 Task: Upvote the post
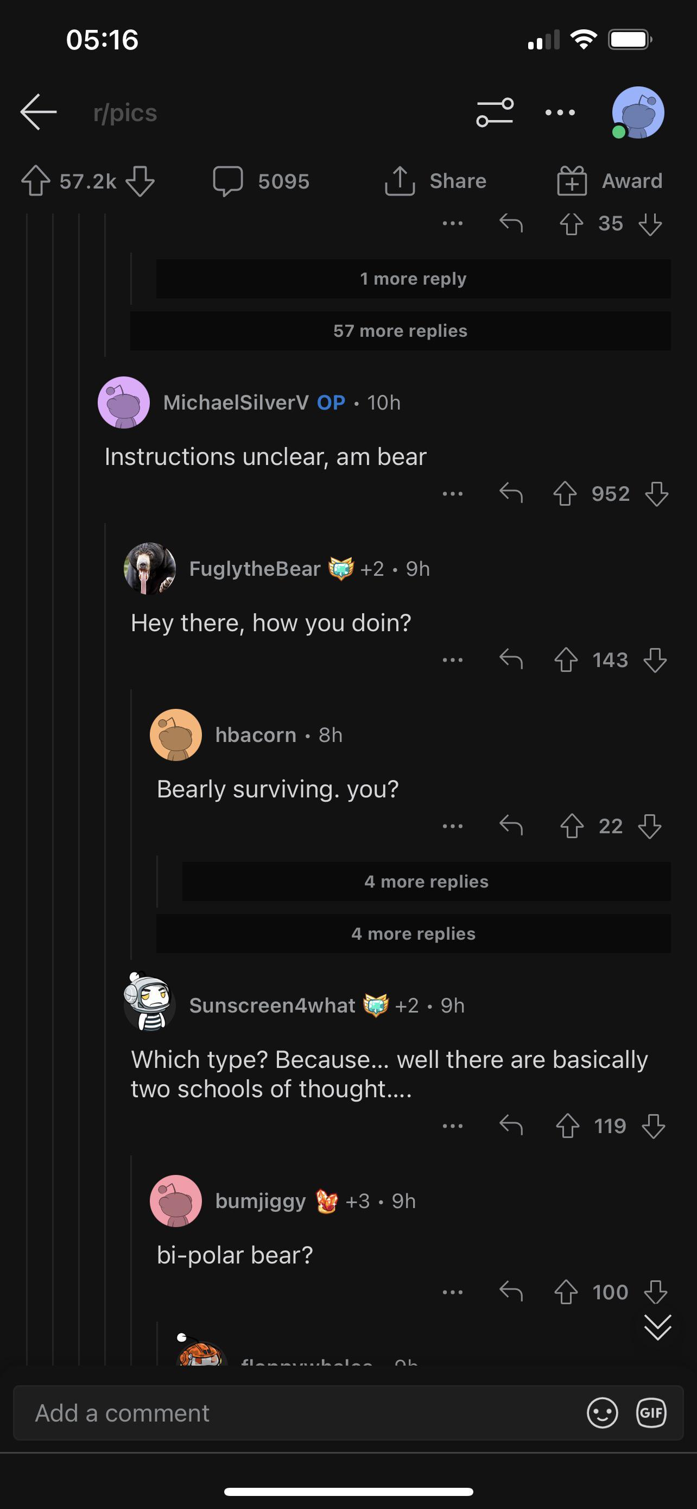(36, 180)
